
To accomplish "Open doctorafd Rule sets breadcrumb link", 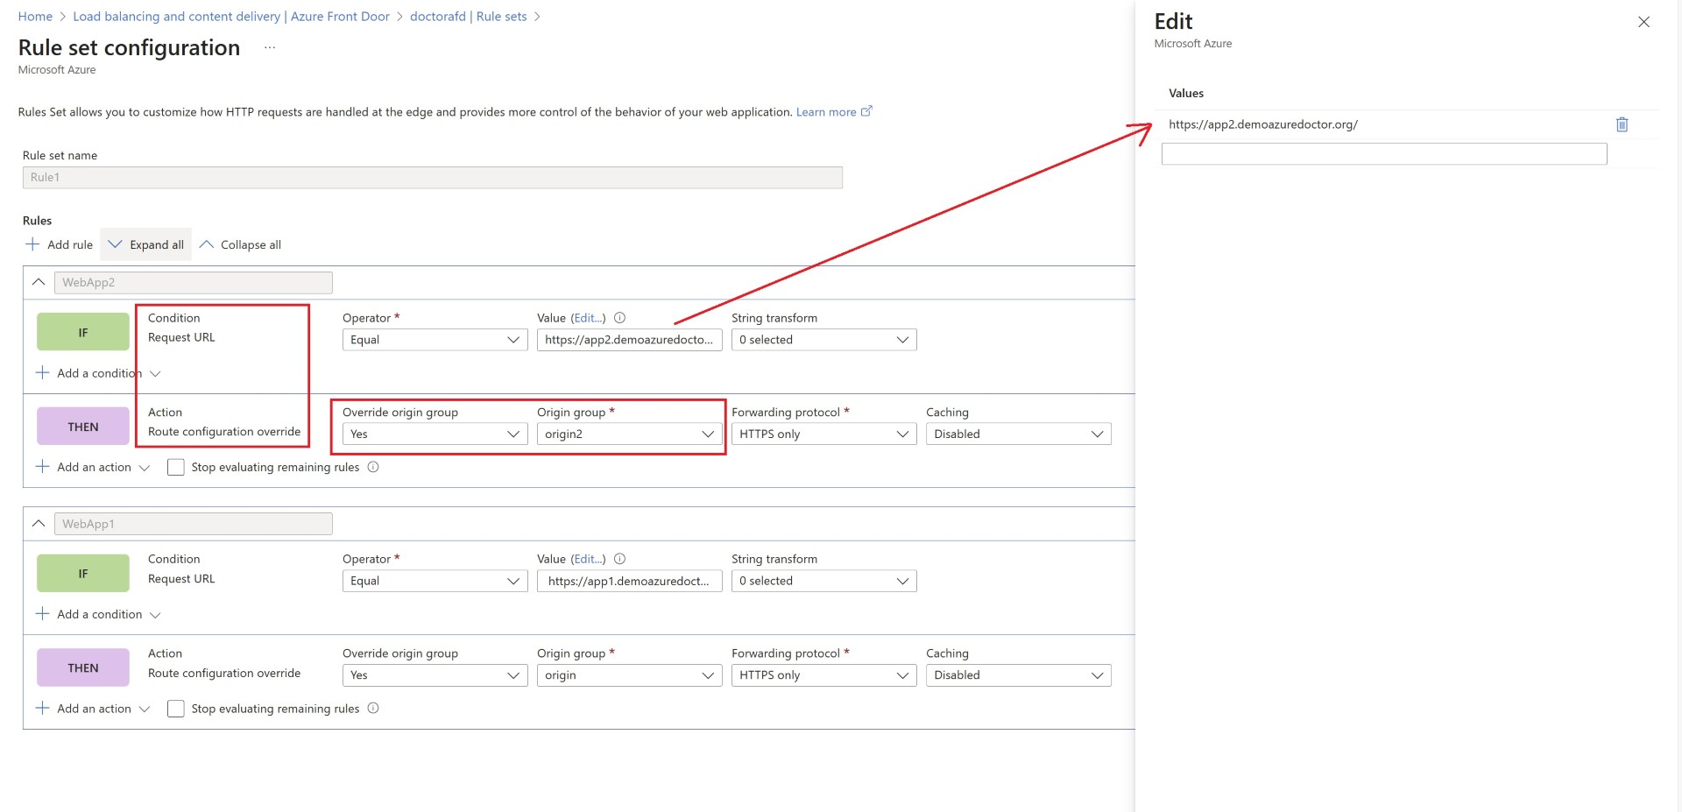I will pos(469,17).
